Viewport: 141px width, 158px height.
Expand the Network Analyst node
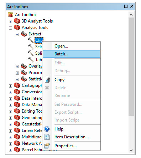(x=10, y=144)
